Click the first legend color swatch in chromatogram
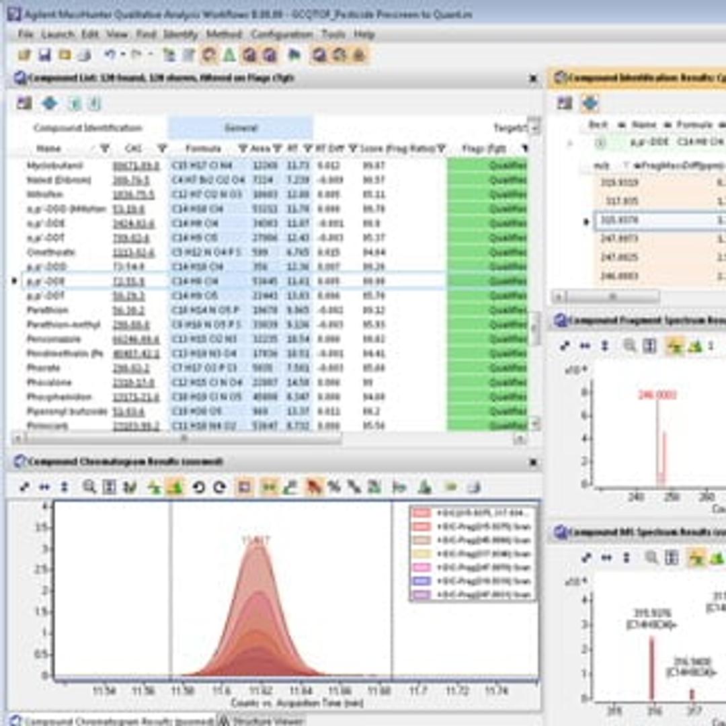This screenshot has height=726, width=726. click(x=421, y=513)
